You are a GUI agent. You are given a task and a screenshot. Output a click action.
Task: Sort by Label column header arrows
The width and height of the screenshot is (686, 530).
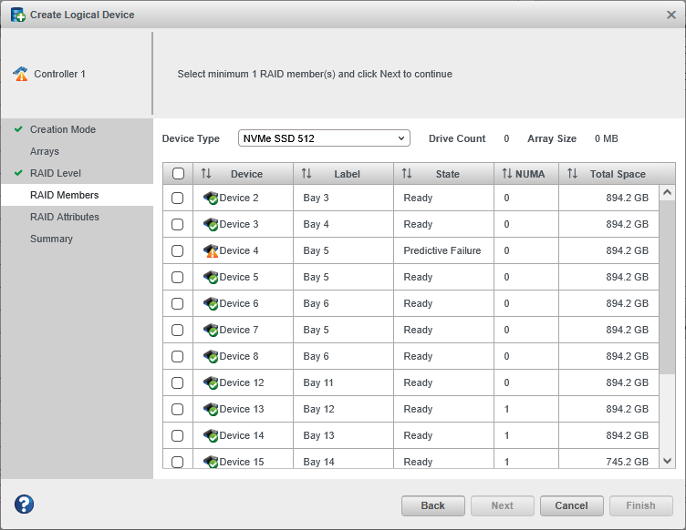click(307, 174)
